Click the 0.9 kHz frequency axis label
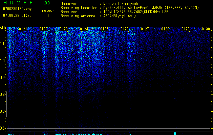The image size is (213, 135). [3, 78]
